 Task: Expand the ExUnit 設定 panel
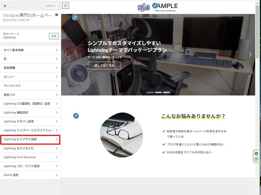pos(30,175)
